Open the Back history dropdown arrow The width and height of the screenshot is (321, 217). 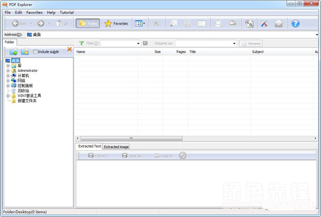coord(32,23)
